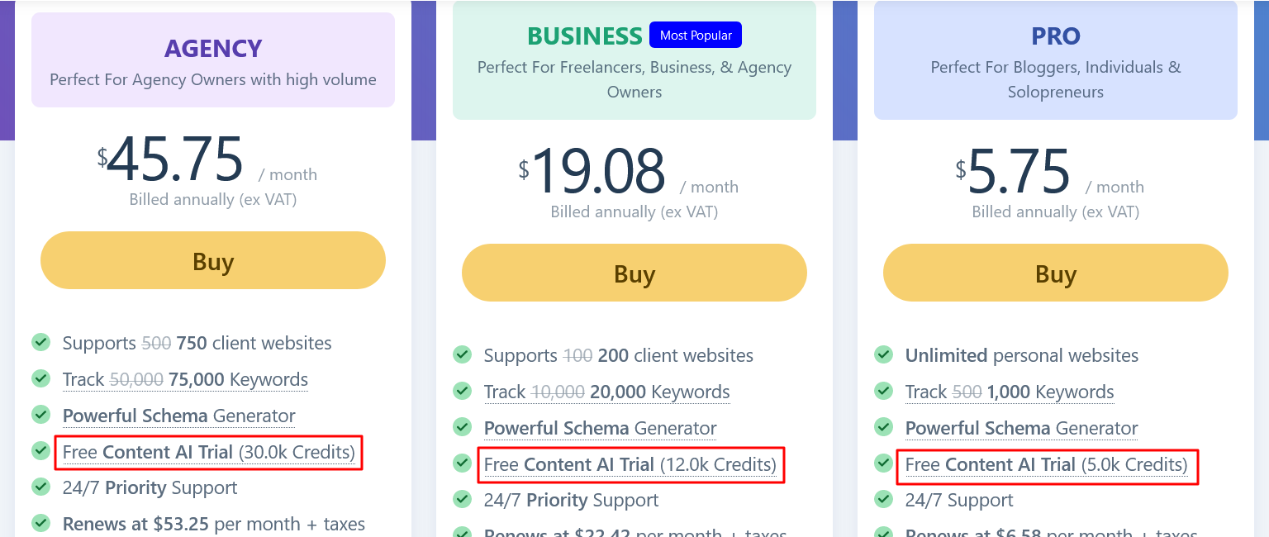The image size is (1269, 537).
Task: Select the AGENCY plan heading
Action: (213, 49)
